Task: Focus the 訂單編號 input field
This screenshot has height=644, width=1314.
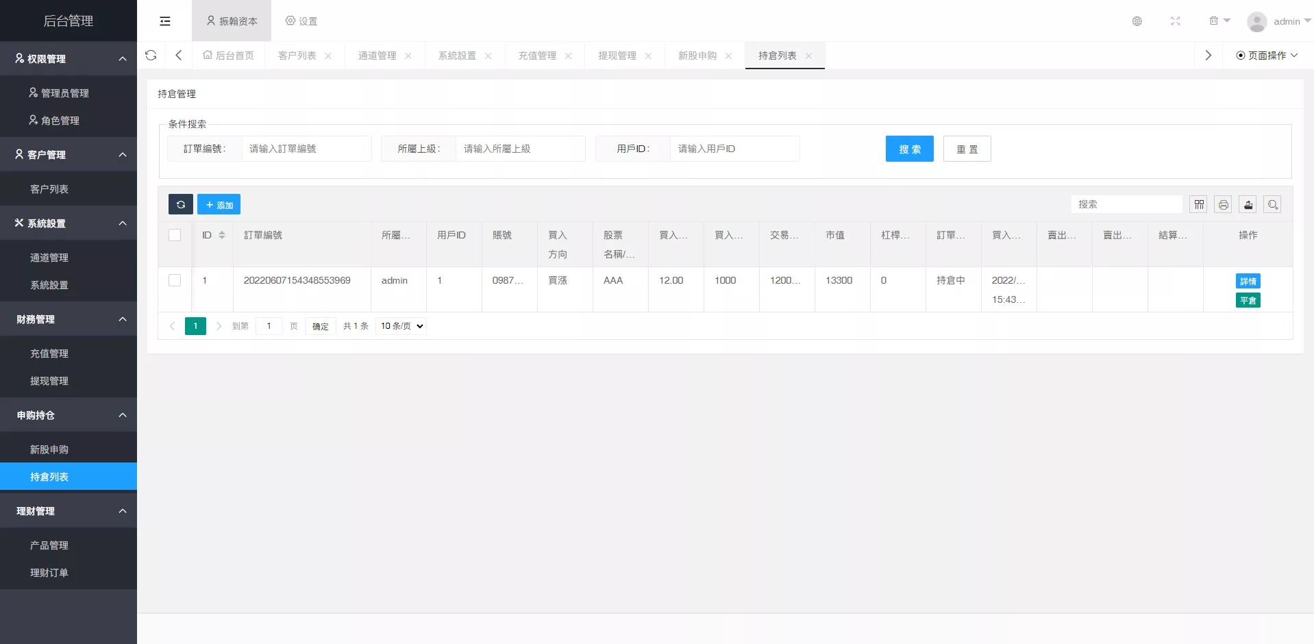Action: click(x=307, y=149)
